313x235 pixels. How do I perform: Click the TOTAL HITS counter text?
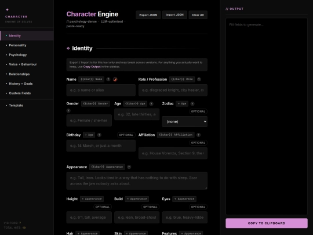14,227
